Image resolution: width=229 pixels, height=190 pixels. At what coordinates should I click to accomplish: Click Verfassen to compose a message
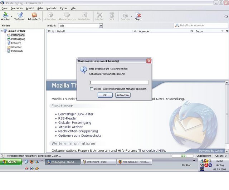(x=20, y=16)
